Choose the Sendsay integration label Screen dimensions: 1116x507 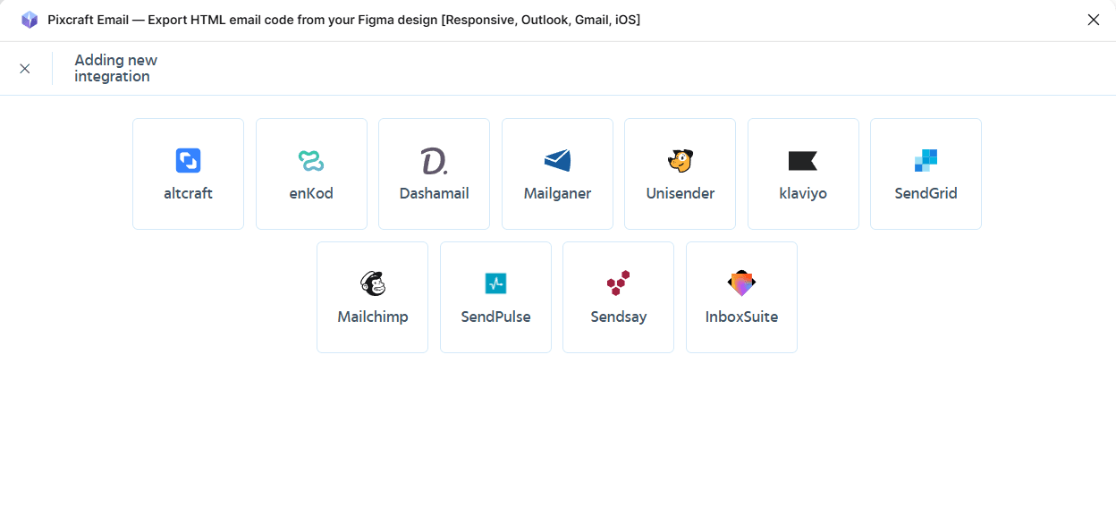click(619, 317)
